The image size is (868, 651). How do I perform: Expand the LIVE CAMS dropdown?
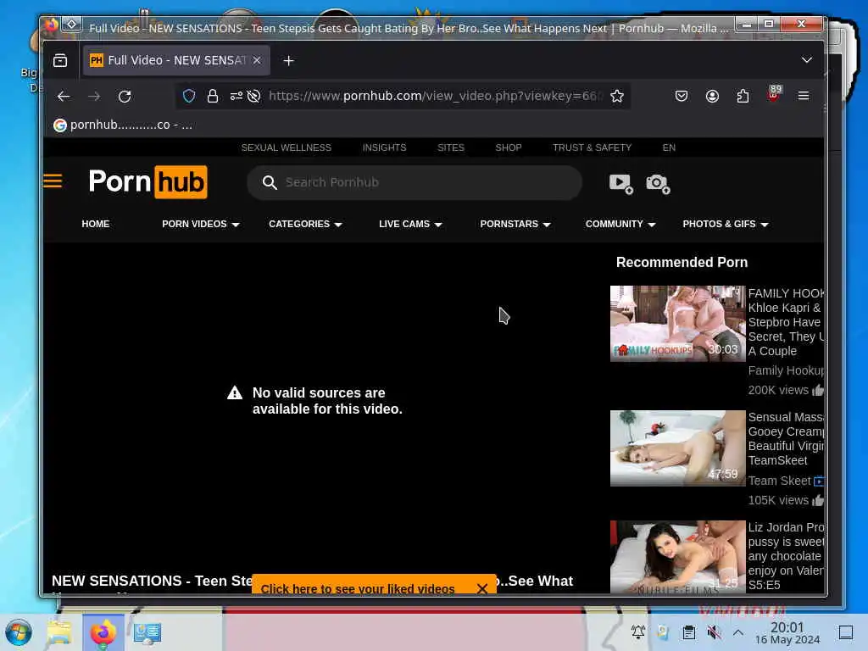410,224
